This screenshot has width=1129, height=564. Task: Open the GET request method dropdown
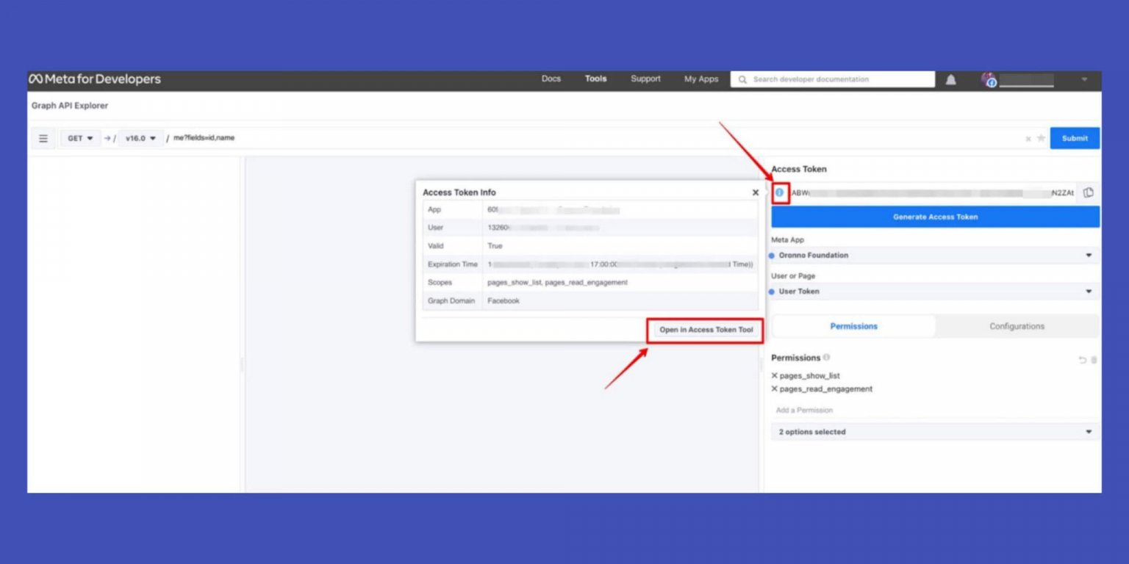(x=79, y=138)
